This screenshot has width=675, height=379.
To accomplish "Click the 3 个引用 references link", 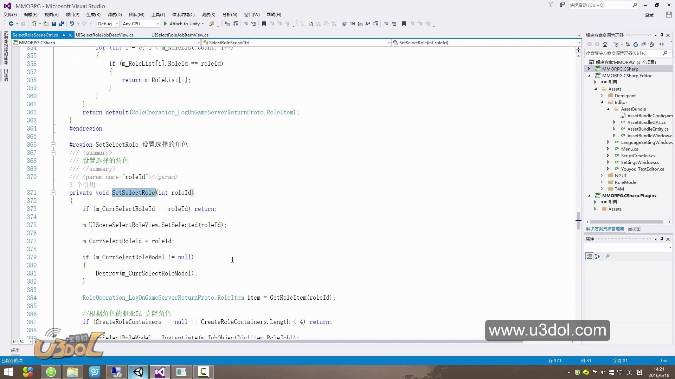I will (x=82, y=185).
